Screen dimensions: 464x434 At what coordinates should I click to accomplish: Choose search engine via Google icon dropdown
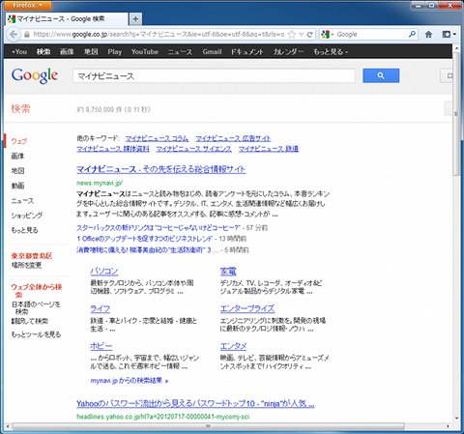click(x=328, y=35)
